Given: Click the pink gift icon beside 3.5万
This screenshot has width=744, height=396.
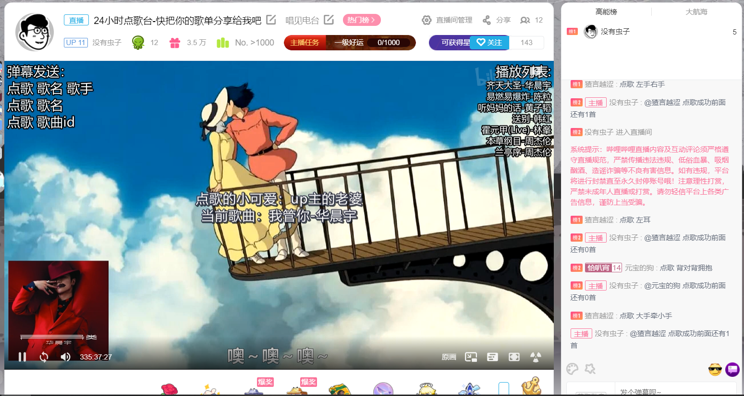Looking at the screenshot, I should 174,43.
